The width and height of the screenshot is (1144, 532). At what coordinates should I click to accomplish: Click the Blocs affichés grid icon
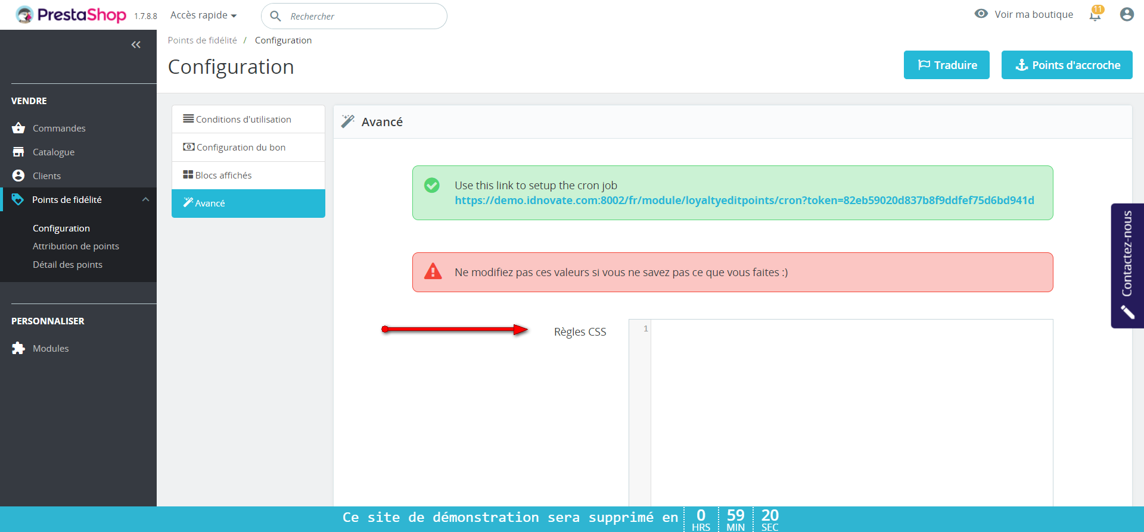(x=188, y=174)
